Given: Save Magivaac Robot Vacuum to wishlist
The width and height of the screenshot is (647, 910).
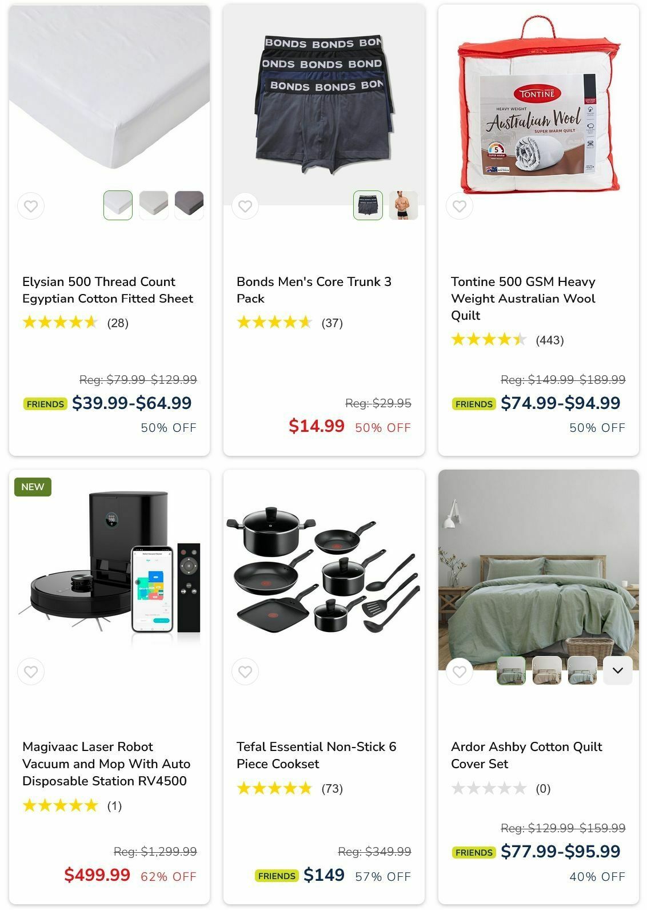Looking at the screenshot, I should point(31,671).
